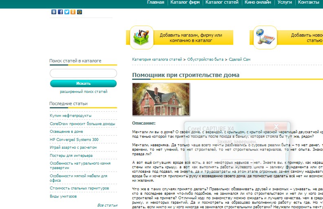Image resolution: width=323 pixels, height=209 pixels.
Task: Open Услуги in the top menu
Action: 285,2
